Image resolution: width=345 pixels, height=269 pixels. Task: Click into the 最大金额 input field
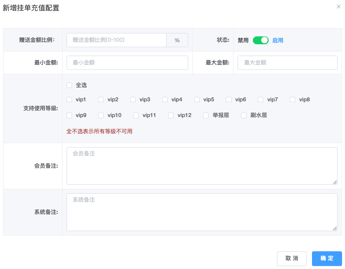pyautogui.click(x=287, y=62)
